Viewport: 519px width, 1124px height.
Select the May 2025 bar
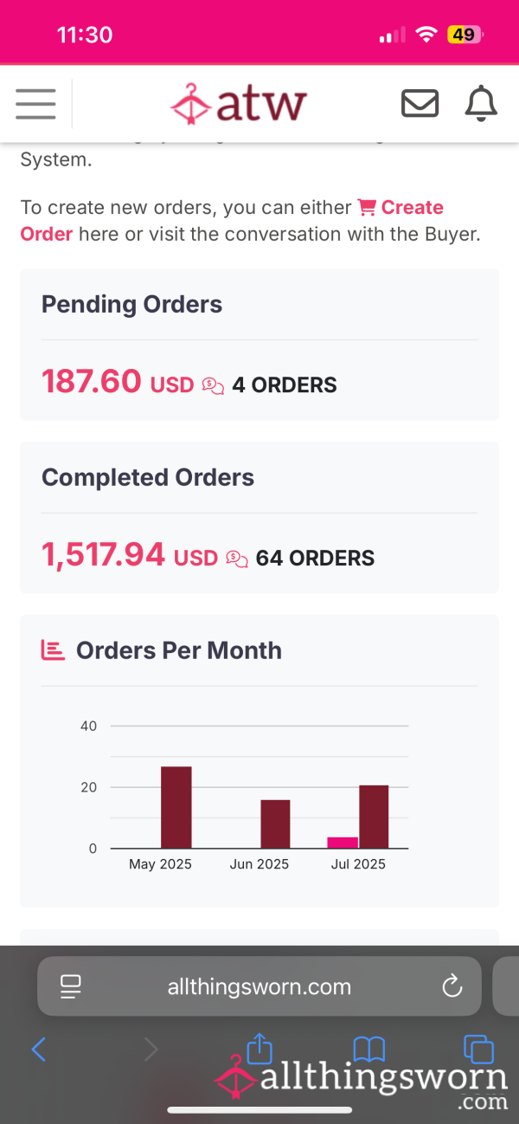(x=176, y=807)
